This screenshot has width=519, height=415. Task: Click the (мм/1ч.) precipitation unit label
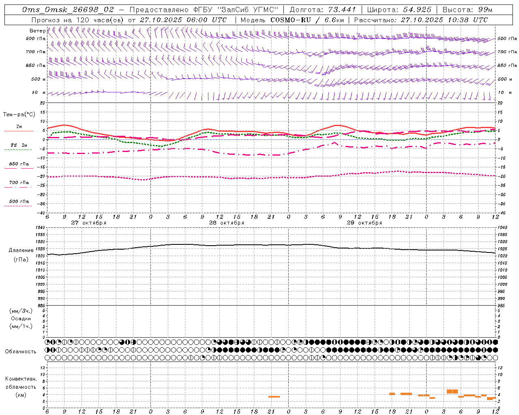pos(21,326)
